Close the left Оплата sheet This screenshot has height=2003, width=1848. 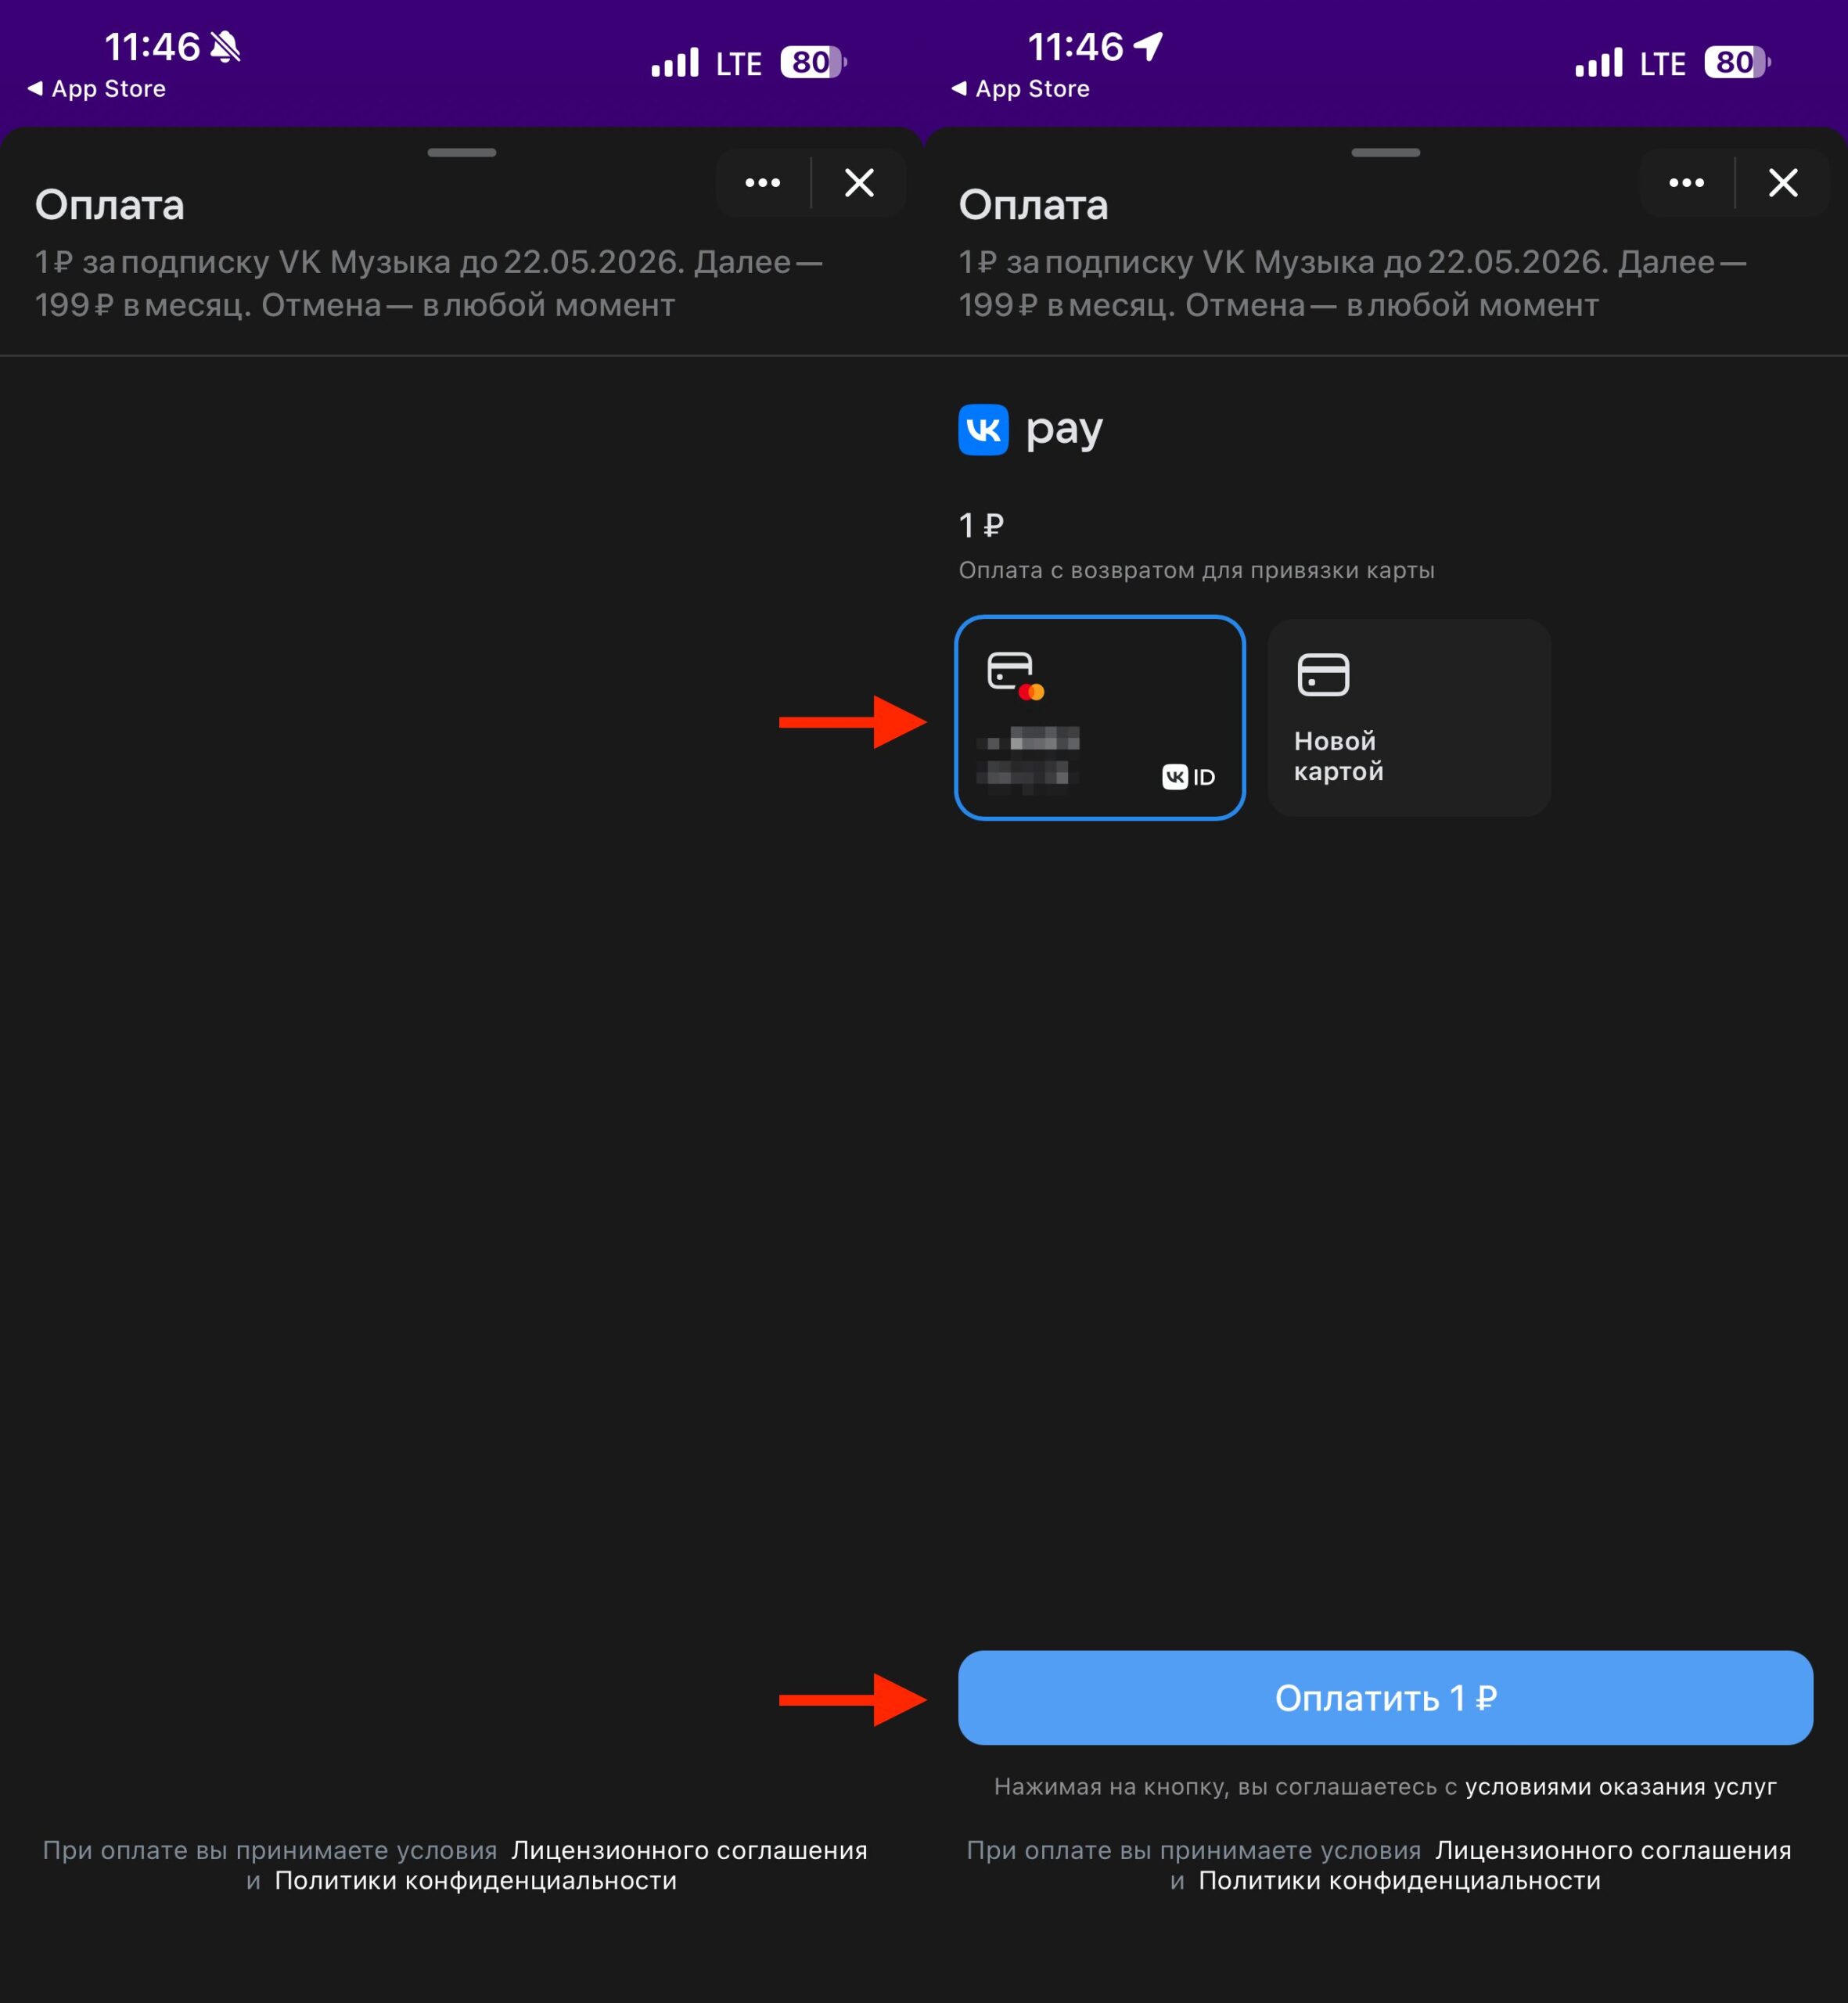pos(859,183)
